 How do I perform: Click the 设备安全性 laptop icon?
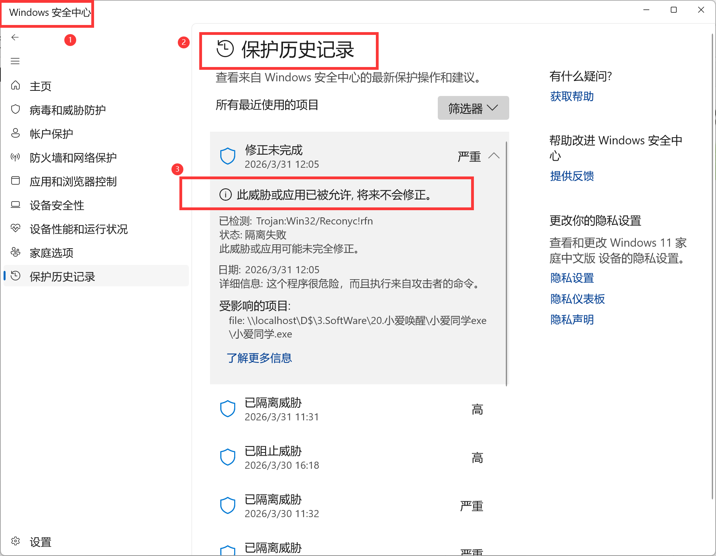[16, 205]
